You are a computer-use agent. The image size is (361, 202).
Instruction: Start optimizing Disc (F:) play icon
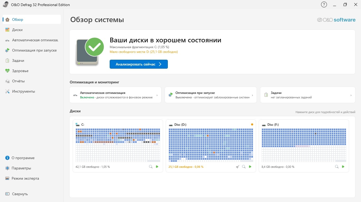(343, 167)
